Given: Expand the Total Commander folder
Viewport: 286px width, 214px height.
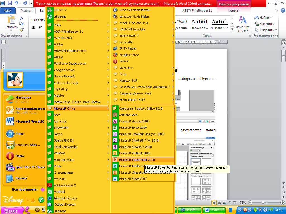Looking at the screenshot, I should point(78,147).
